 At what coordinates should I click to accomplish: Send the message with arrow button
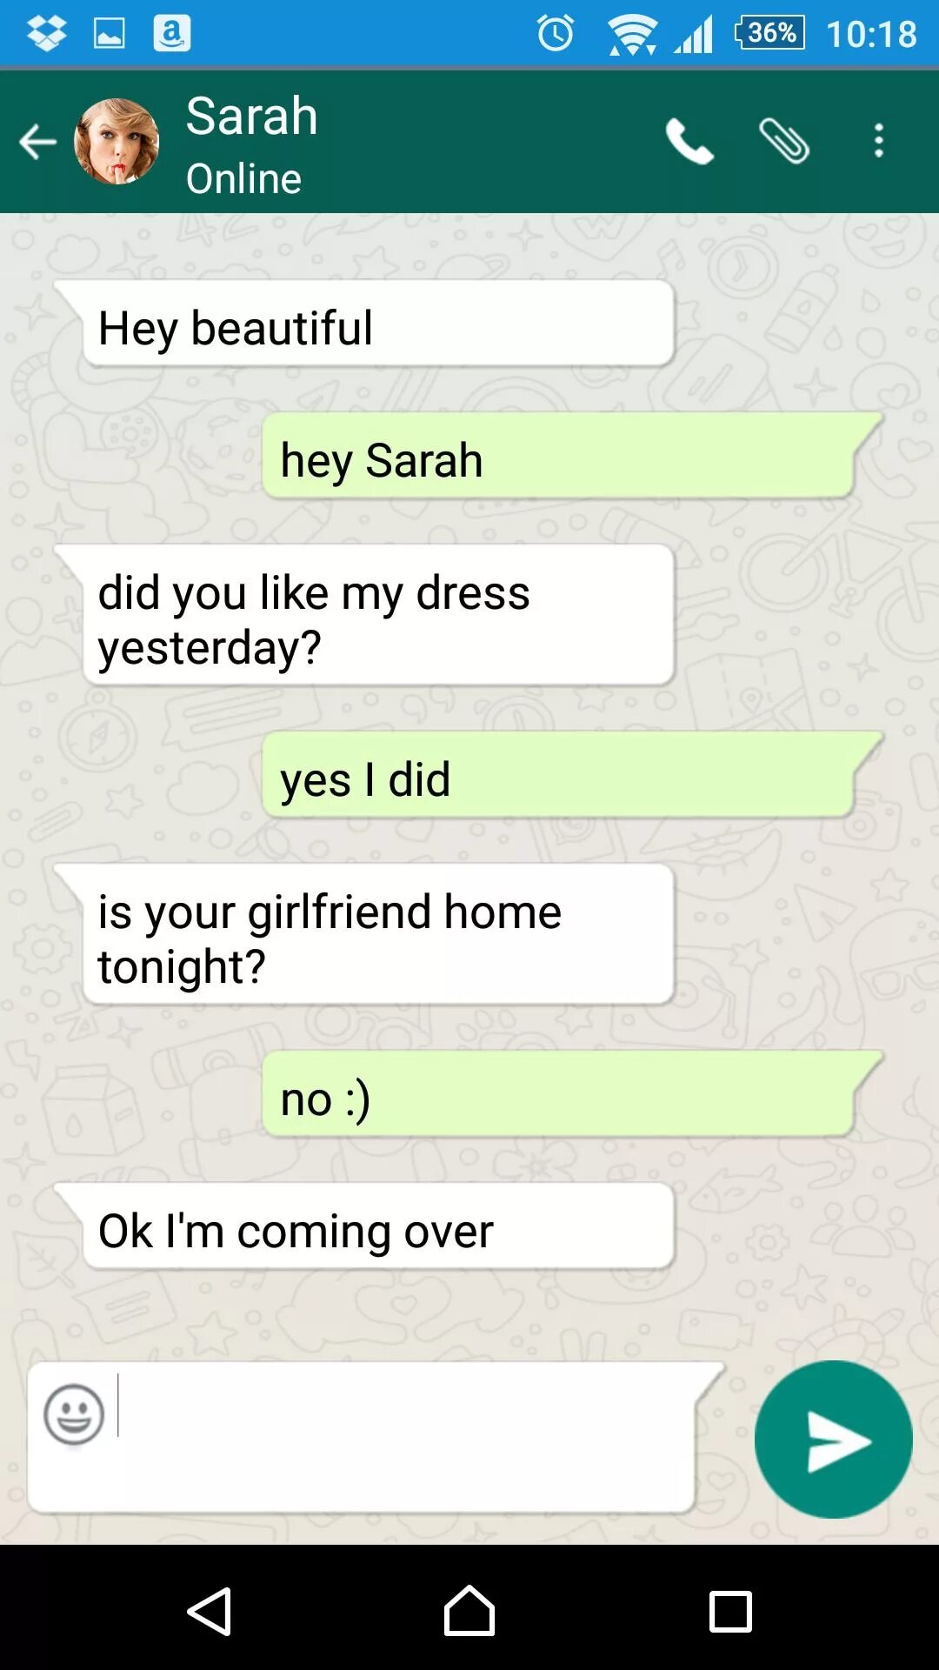click(x=834, y=1440)
